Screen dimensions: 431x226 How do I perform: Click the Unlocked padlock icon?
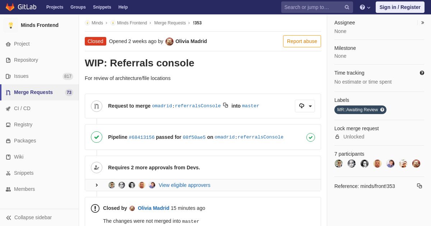tap(337, 137)
